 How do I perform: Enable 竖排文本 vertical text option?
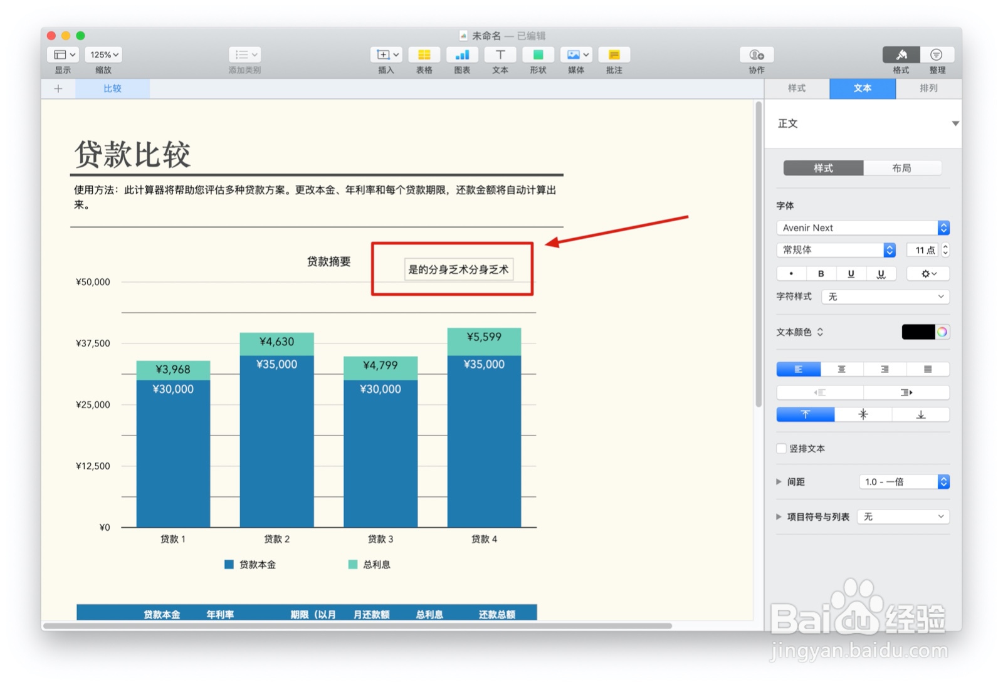(781, 448)
